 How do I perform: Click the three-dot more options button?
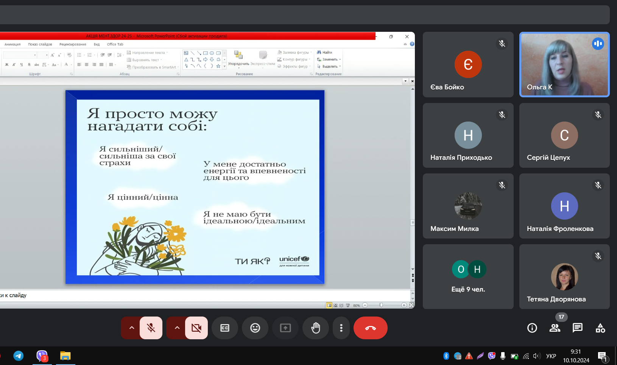point(341,328)
